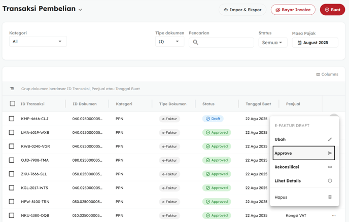Sort by Tipe Dokumen column header
This screenshot has width=349, height=222.
(172, 104)
